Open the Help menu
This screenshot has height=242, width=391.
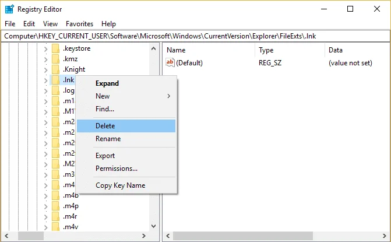coord(109,24)
